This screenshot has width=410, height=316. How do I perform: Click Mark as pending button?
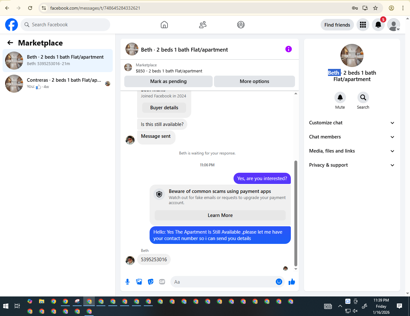pyautogui.click(x=168, y=81)
